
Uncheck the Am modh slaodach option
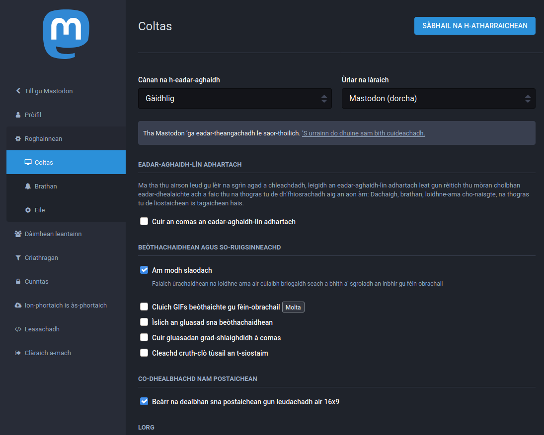pos(144,270)
